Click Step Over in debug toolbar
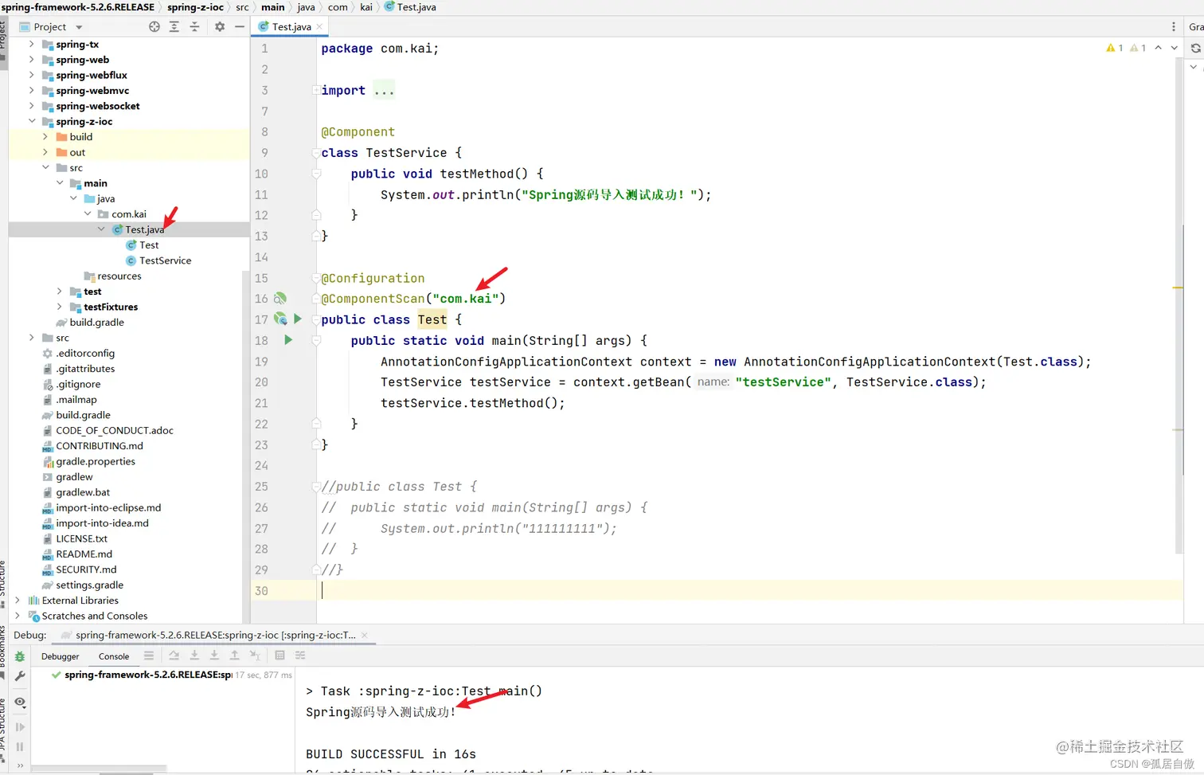 click(x=174, y=656)
